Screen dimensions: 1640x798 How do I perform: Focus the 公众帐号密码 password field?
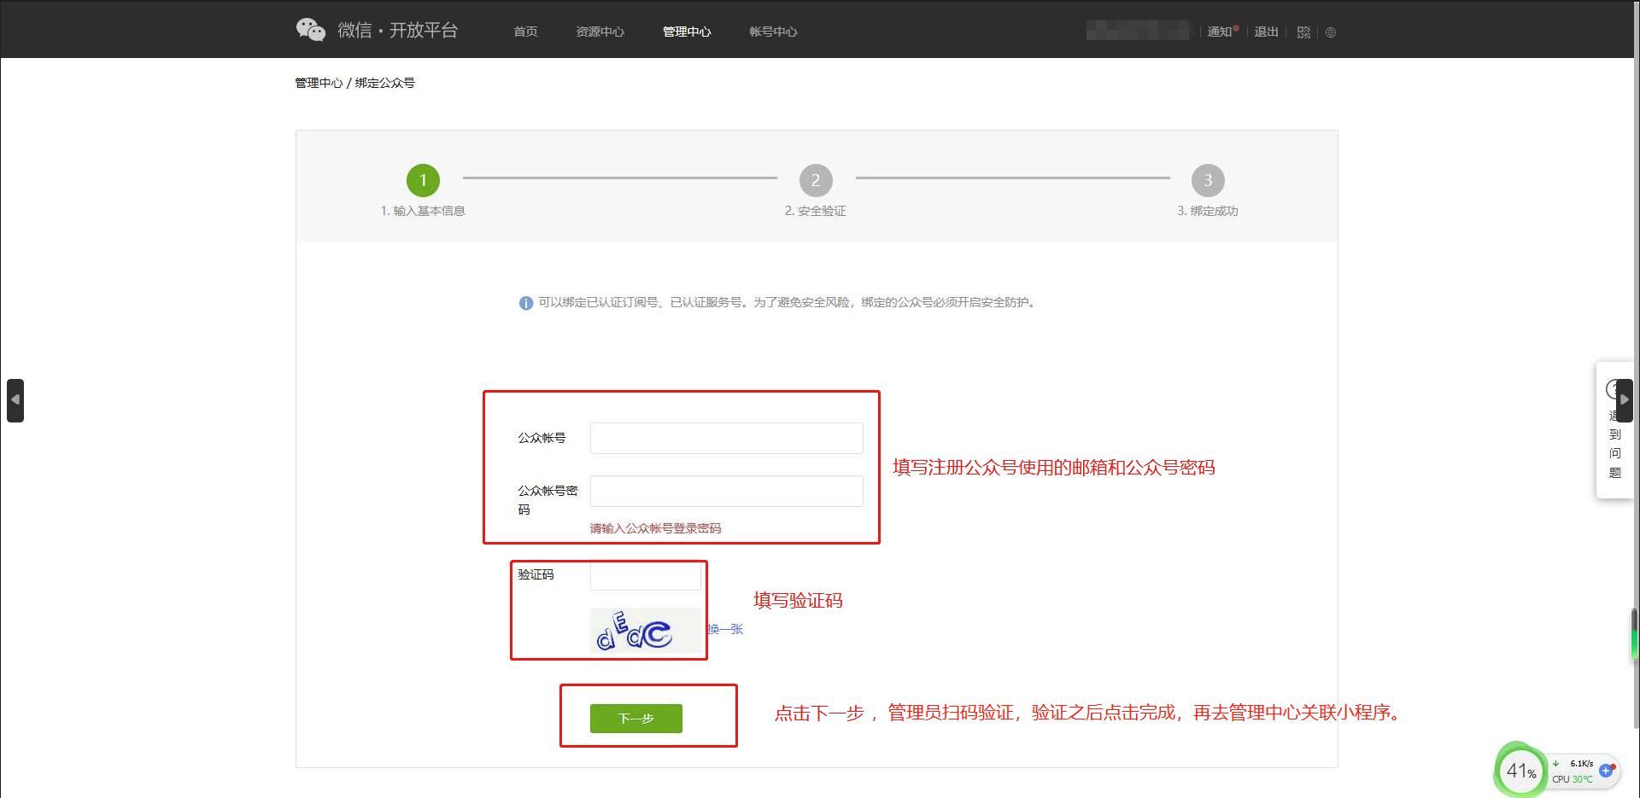click(x=726, y=491)
